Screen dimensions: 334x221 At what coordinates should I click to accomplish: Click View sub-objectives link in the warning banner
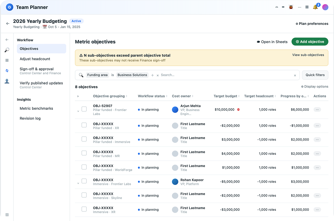pos(308,55)
